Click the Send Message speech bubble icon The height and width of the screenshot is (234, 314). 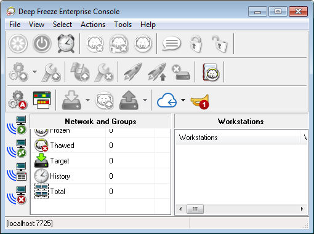[x=172, y=44]
